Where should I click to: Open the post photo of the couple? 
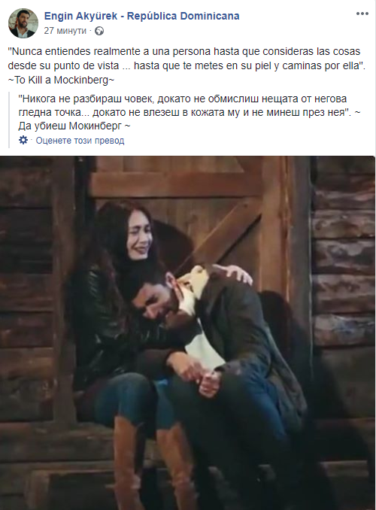pyautogui.click(x=187, y=332)
